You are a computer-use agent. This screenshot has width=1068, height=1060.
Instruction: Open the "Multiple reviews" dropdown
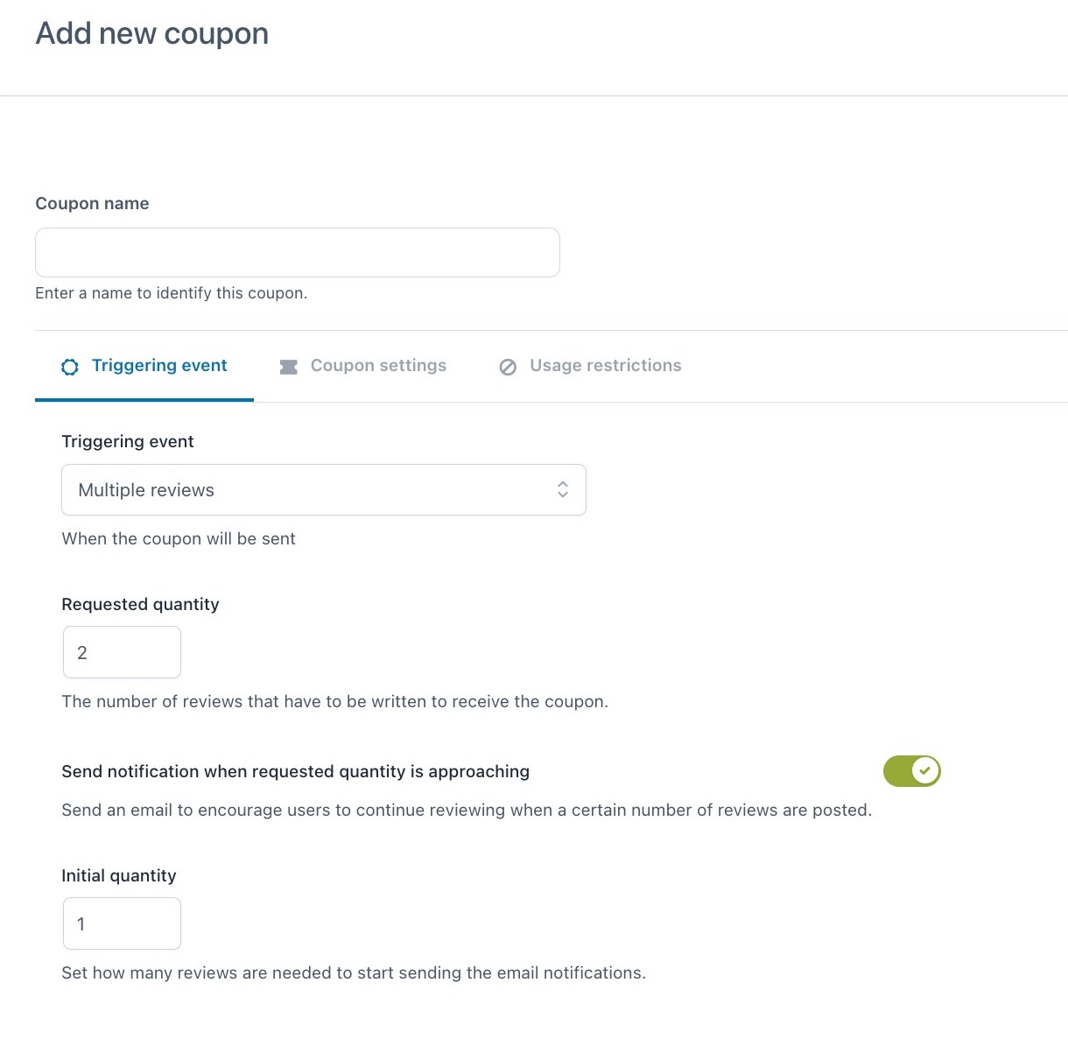[x=323, y=490]
